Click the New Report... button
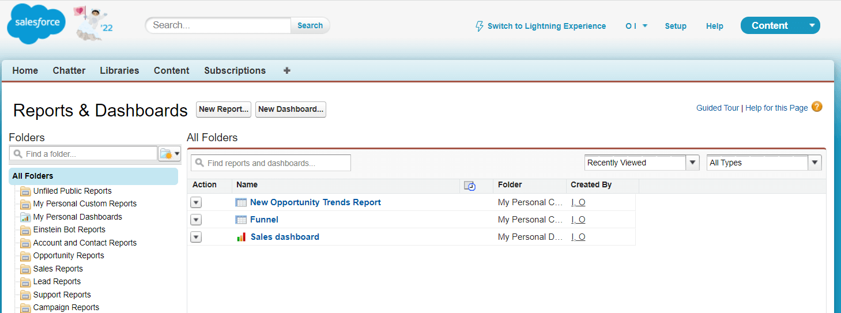 [x=224, y=109]
